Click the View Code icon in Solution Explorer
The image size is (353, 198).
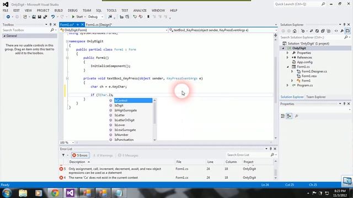click(x=336, y=31)
